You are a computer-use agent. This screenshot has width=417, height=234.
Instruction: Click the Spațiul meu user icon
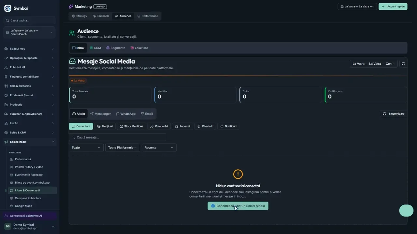click(6, 49)
